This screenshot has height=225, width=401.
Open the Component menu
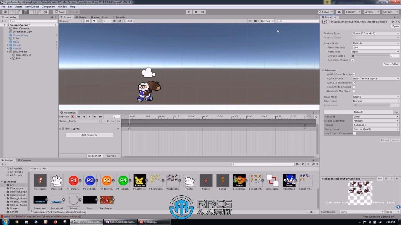coord(49,7)
